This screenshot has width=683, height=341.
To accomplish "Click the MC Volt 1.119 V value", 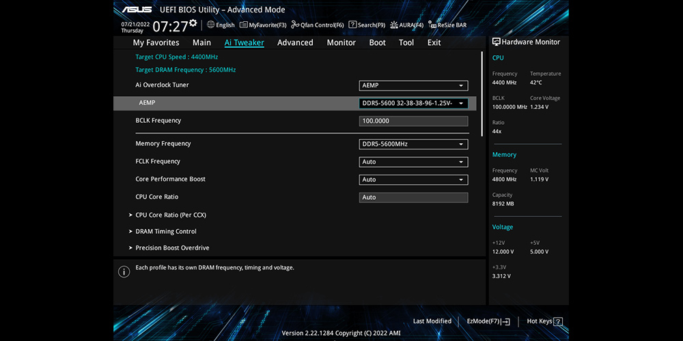I will pos(540,179).
